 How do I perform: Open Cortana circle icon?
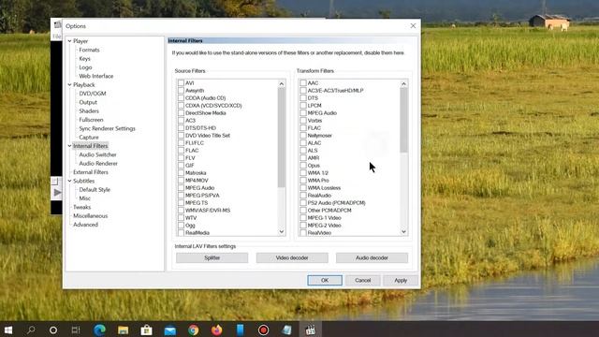point(53,330)
